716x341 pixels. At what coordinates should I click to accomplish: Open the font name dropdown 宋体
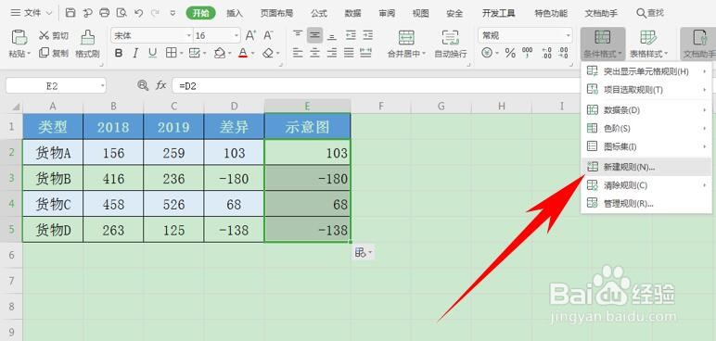pos(188,35)
